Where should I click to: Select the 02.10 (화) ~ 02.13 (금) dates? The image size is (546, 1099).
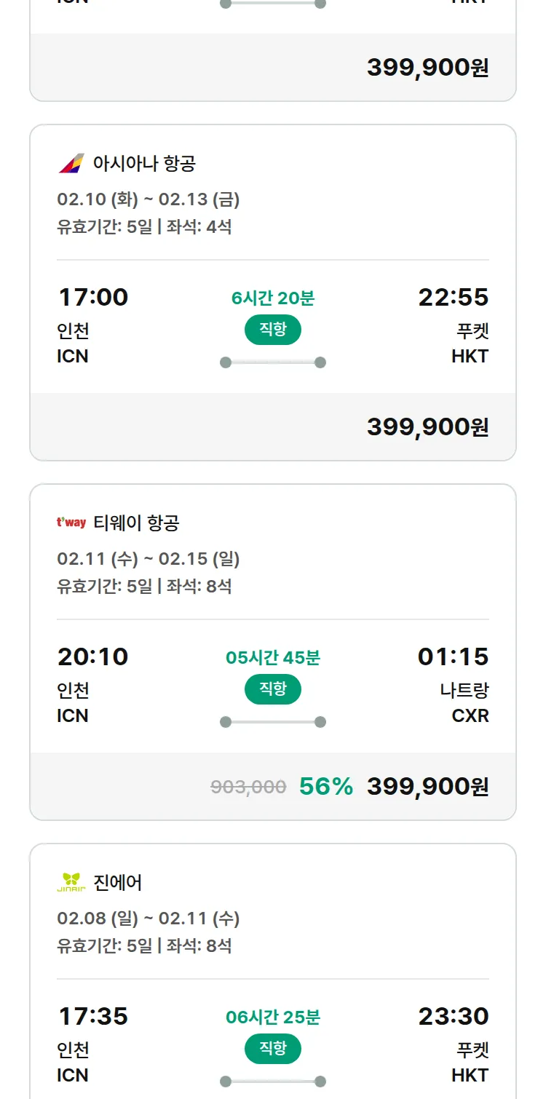point(149,199)
